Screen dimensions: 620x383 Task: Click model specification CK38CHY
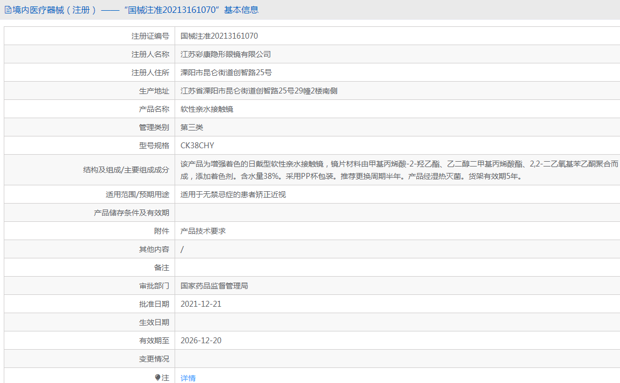coord(197,146)
